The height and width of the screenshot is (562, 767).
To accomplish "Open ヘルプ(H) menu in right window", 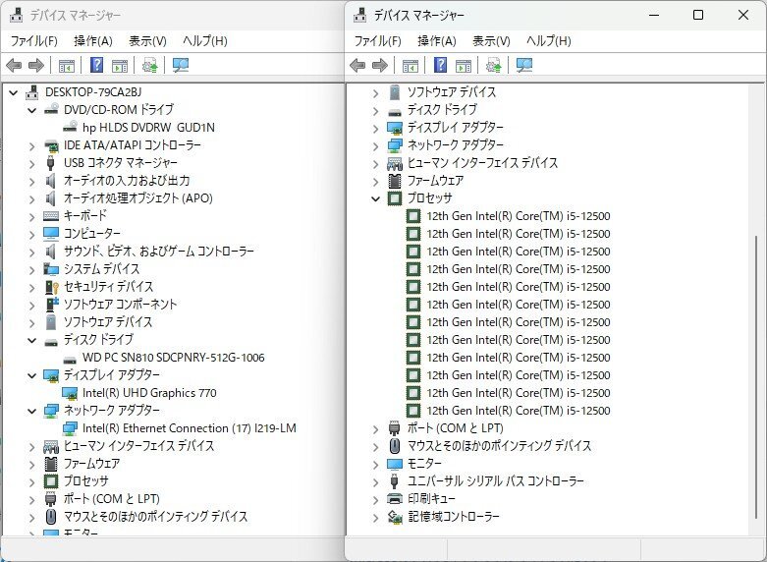I will pos(549,41).
